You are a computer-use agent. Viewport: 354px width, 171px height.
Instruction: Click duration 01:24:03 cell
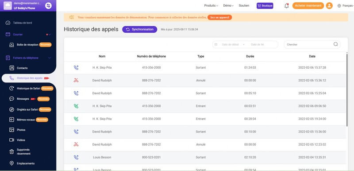250,67
